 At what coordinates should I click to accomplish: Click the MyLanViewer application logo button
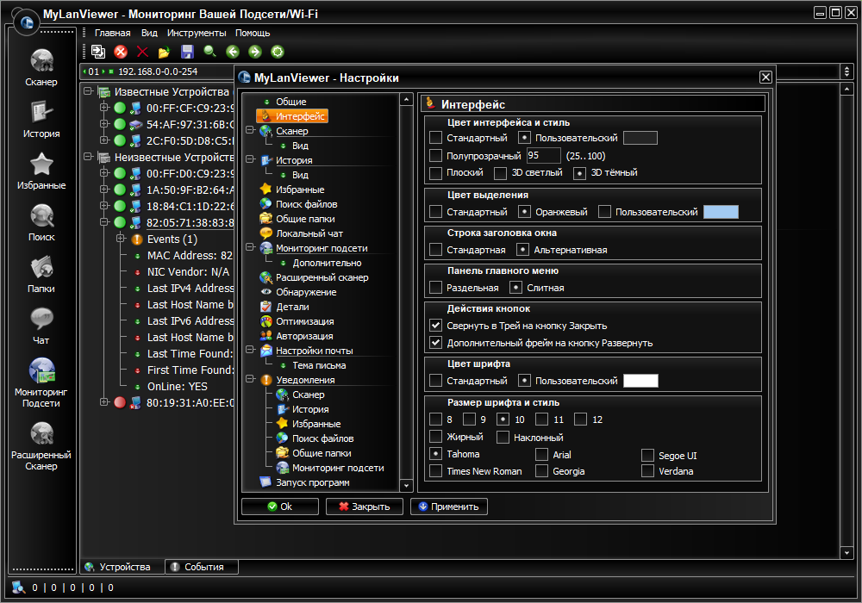coord(26,22)
